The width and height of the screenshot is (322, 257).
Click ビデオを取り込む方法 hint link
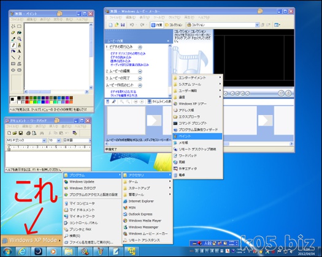point(123,92)
